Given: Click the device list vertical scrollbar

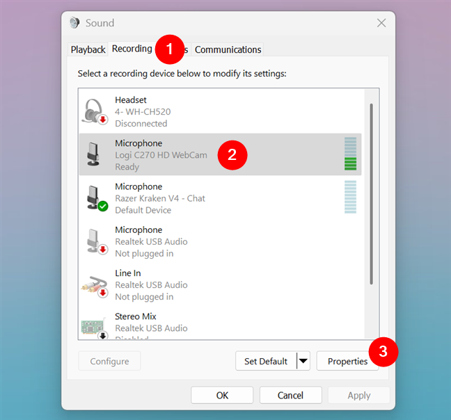Looking at the screenshot, I should (372, 194).
